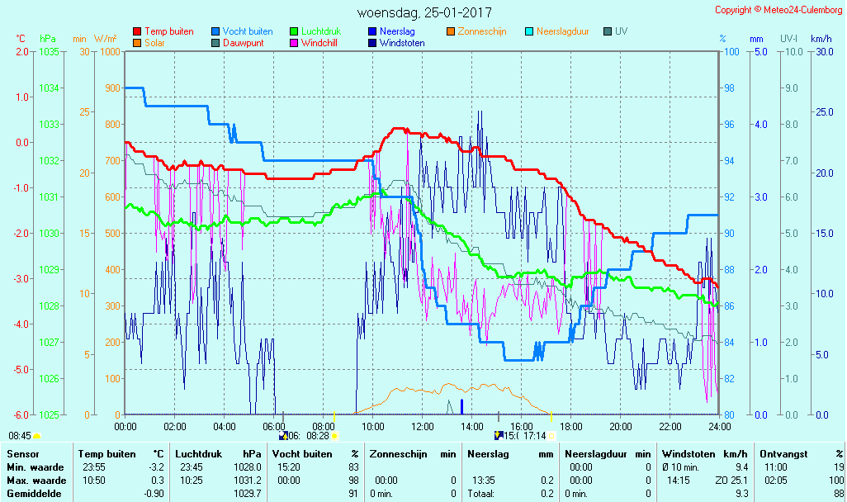847x502 pixels.
Task: Click the UV legend label
Action: 621,31
